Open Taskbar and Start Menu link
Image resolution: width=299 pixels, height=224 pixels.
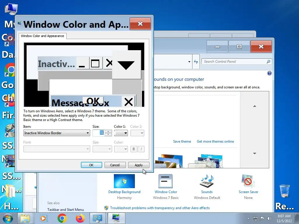click(65, 209)
